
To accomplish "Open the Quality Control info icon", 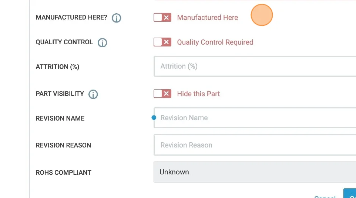I will click(102, 42).
